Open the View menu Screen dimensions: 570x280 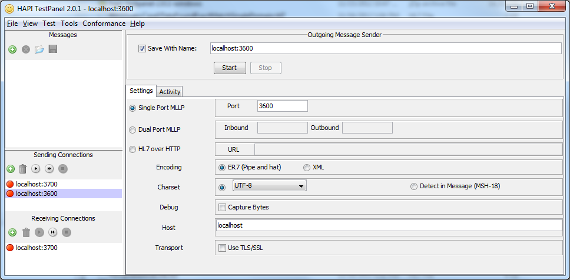tap(30, 24)
